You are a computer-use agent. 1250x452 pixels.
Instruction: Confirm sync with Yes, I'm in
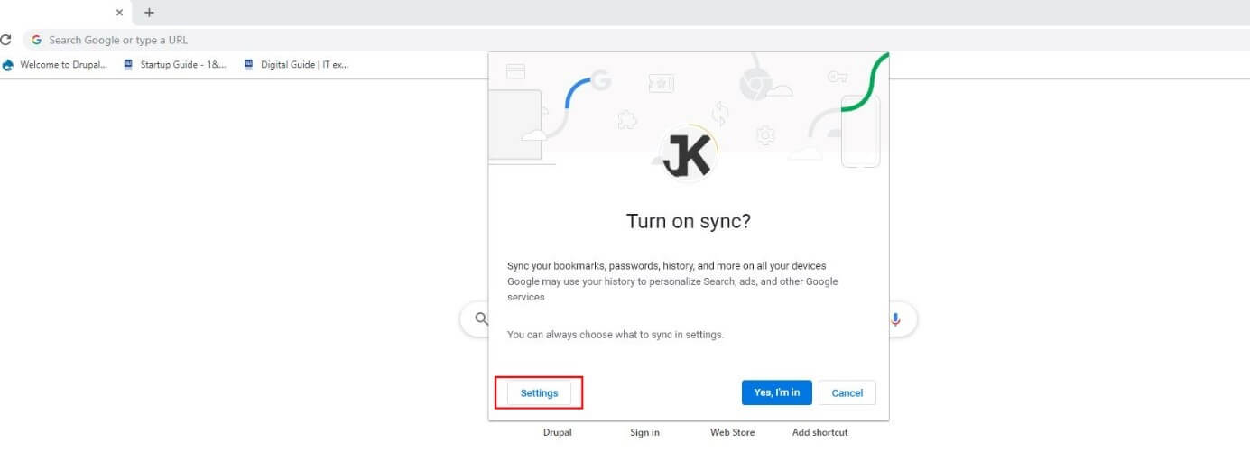(x=777, y=392)
